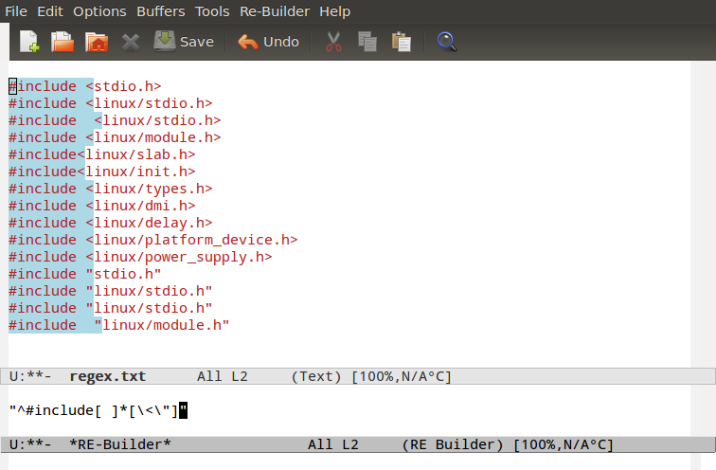Viewport: 716px width, 470px height.
Task: Click the Undo toolbar button
Action: [x=268, y=42]
